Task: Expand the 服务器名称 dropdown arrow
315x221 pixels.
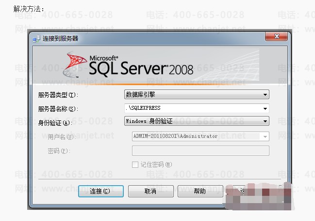Action: (265, 108)
